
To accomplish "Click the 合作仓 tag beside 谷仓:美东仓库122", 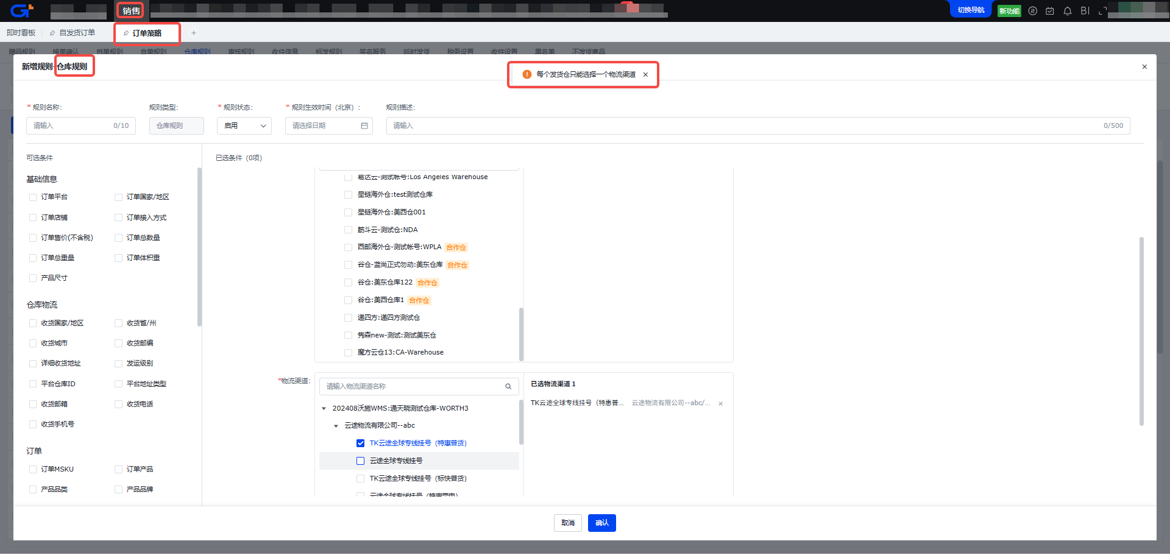I will (x=427, y=283).
